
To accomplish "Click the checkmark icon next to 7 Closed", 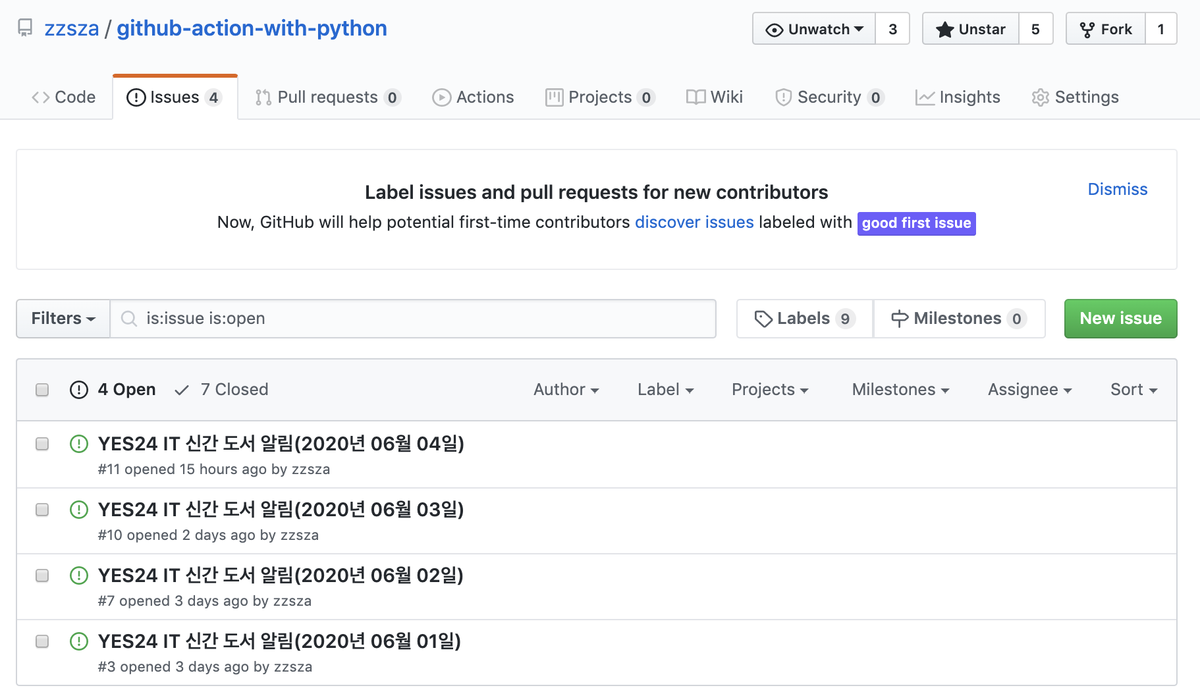I will 182,390.
